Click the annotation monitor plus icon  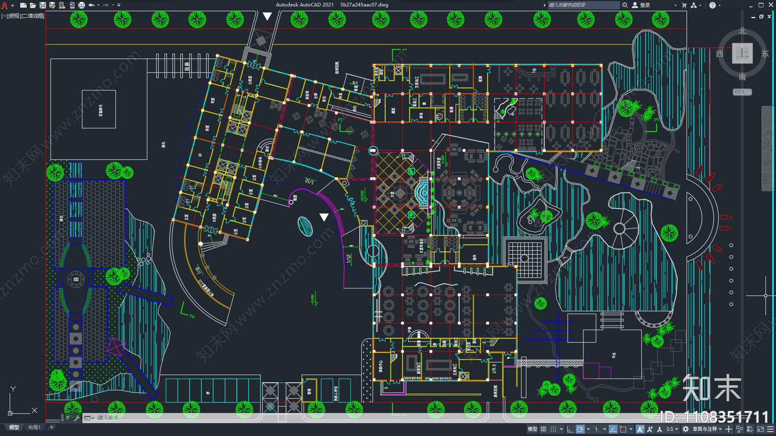pos(728,429)
